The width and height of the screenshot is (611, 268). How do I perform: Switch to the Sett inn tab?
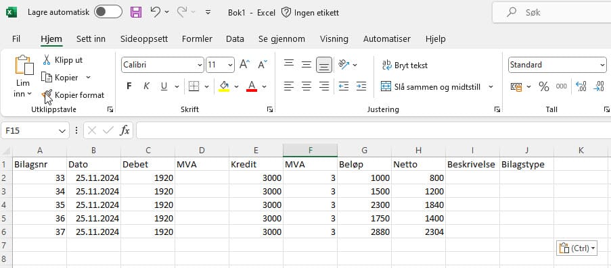point(91,39)
